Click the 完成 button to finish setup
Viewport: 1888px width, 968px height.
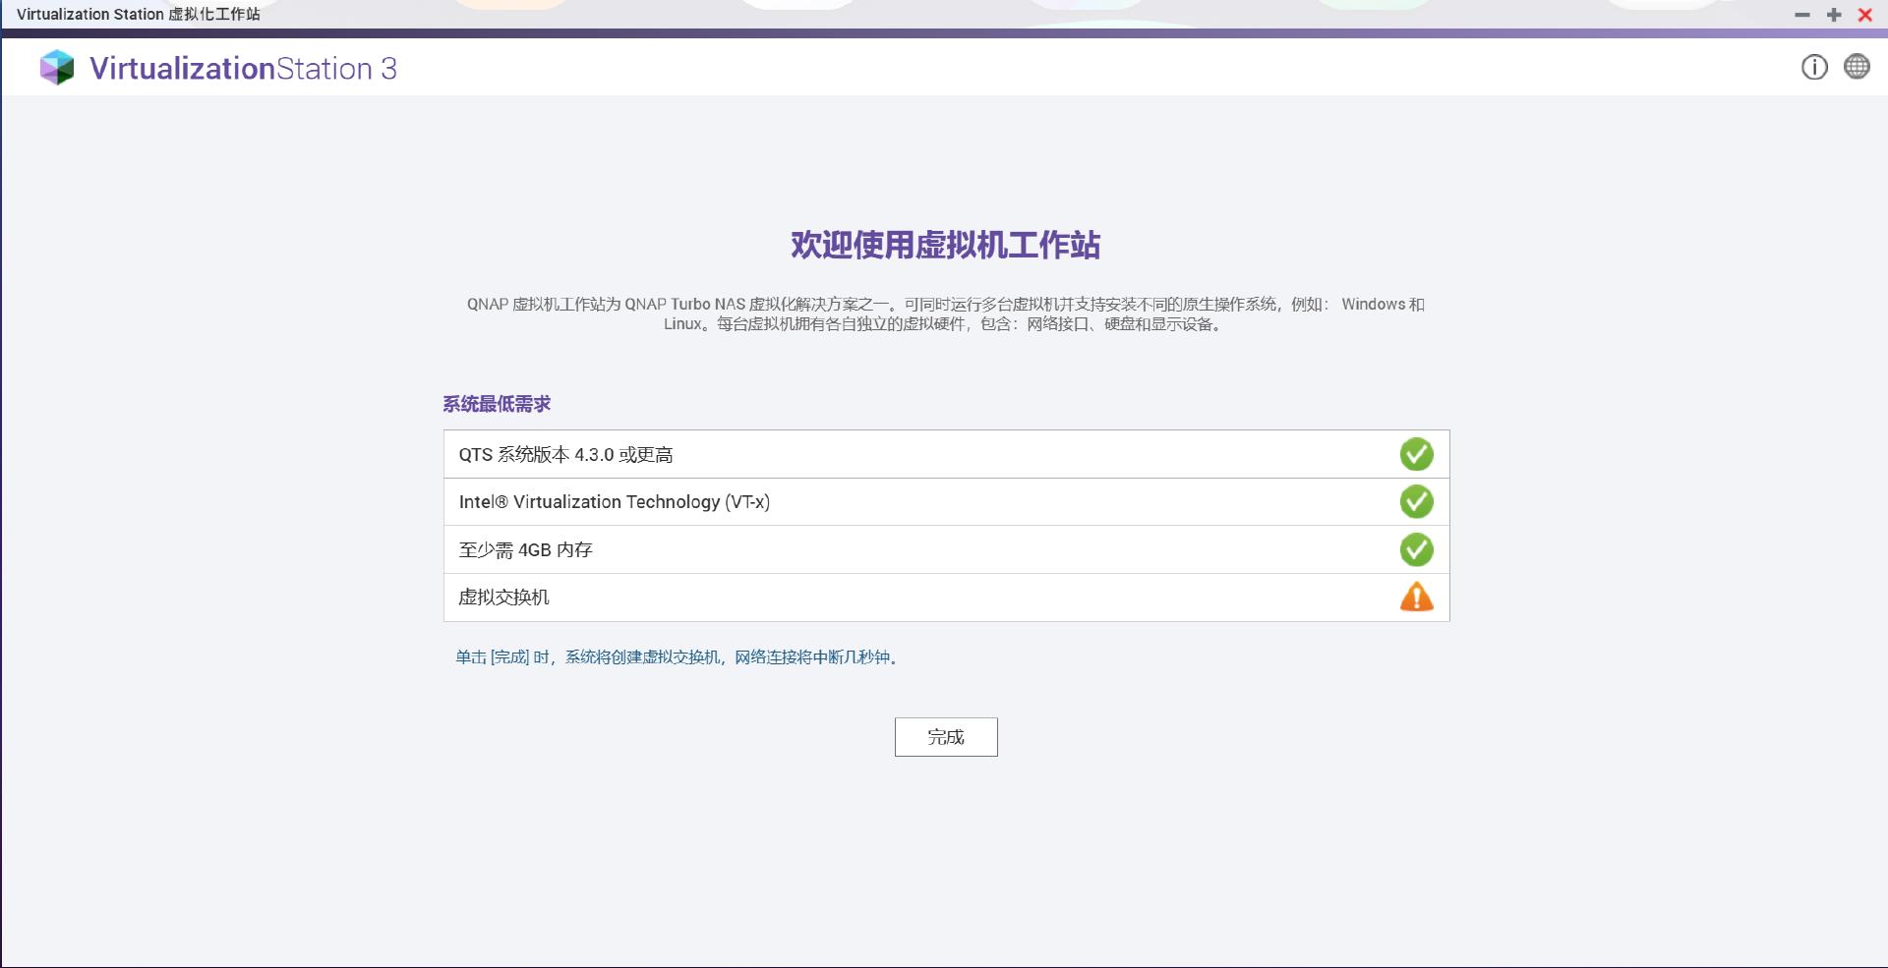pos(945,736)
